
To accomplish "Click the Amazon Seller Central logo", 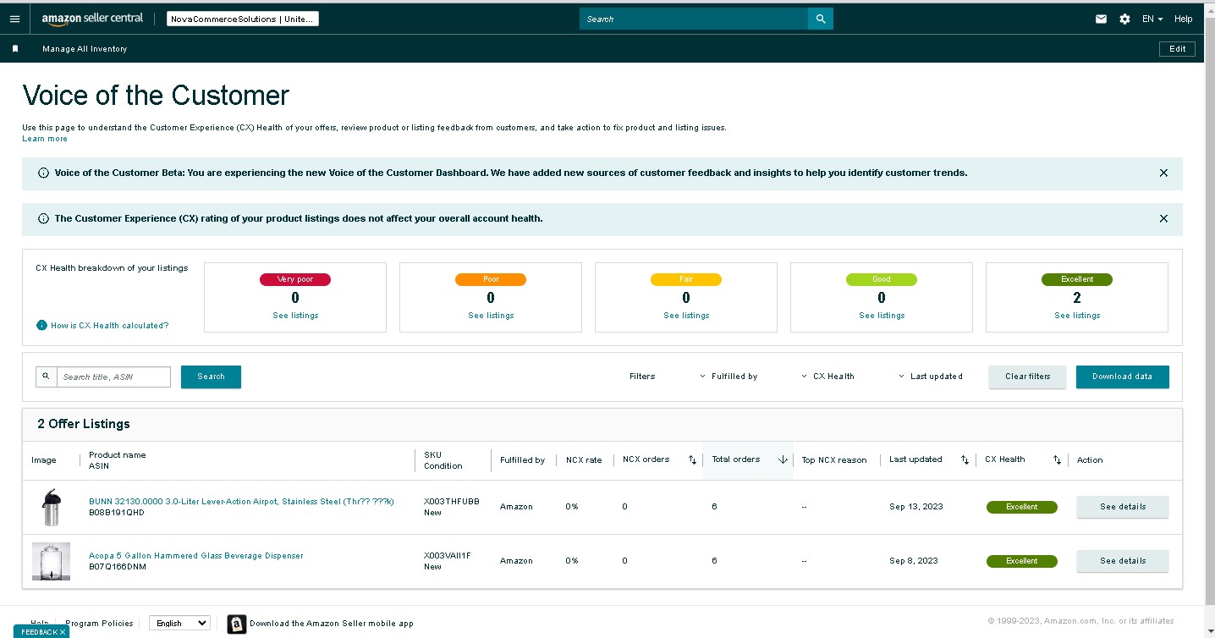I will 92,19.
